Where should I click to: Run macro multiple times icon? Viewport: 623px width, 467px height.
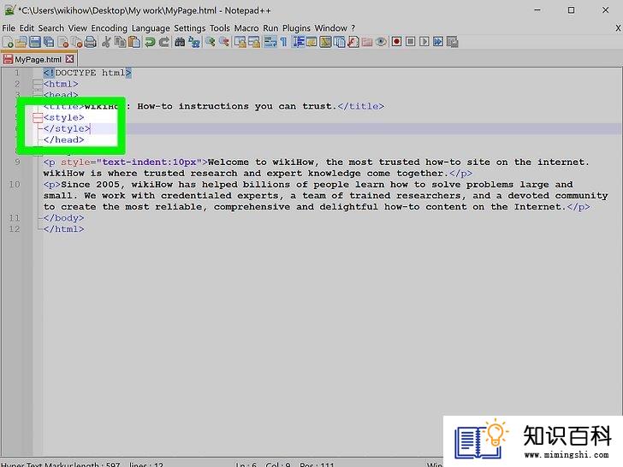[438, 42]
